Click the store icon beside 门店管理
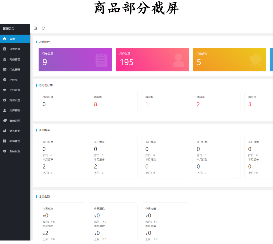 5,70
